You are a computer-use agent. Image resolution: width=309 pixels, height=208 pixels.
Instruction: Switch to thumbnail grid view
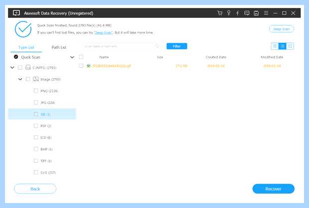275,46
